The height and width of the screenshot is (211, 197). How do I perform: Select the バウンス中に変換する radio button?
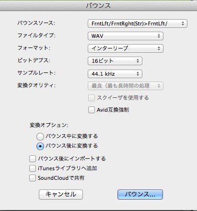coord(40,136)
